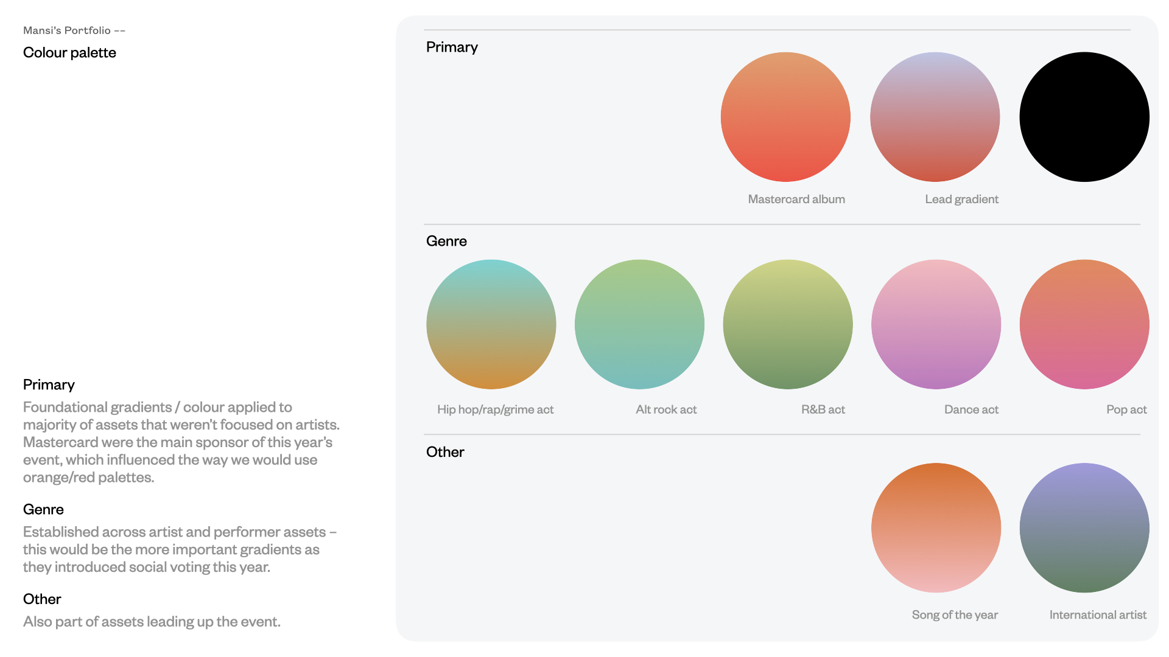
Task: Click the "Song of the year" caption
Action: [x=955, y=615]
